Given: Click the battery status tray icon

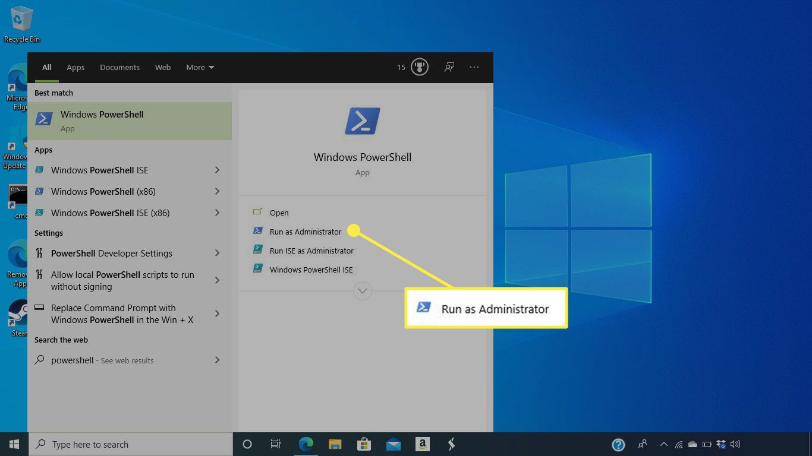Looking at the screenshot, I should point(707,444).
